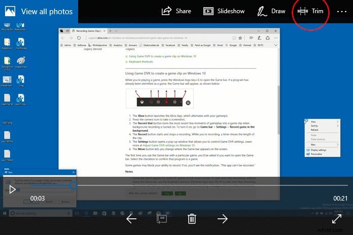Open the Draw tool
Viewport: 353px width, 235px height.
[271, 11]
